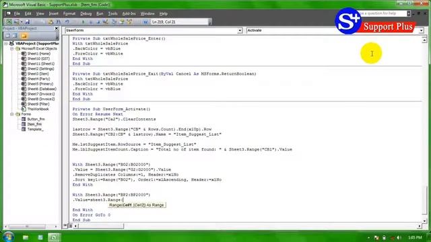Open Project Explorer via its toolbar icon
The width and height of the screenshot is (431, 242).
coord(114,22)
